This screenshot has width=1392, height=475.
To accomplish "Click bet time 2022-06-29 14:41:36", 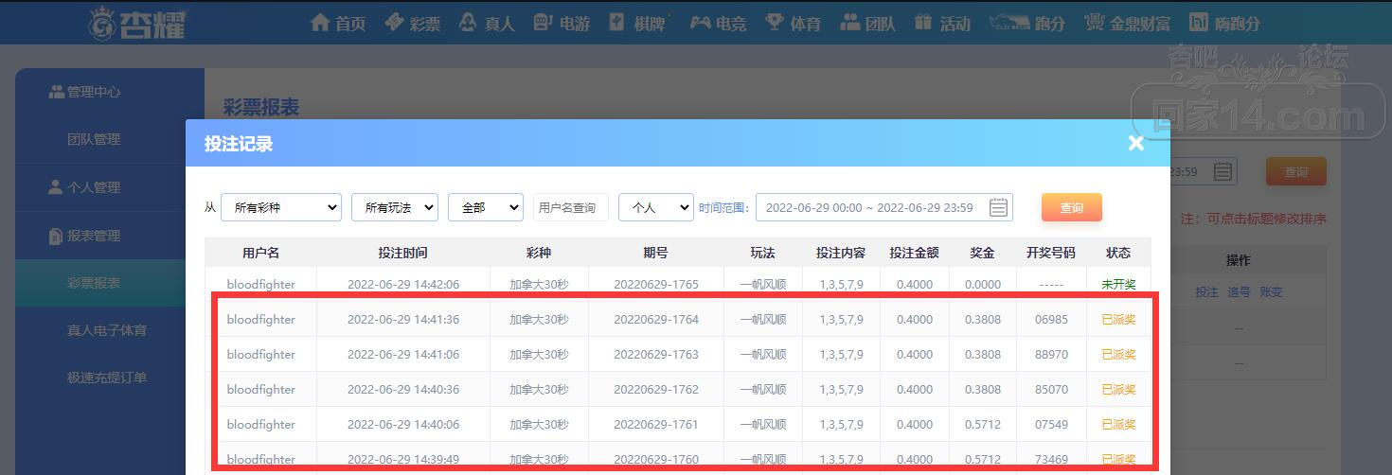I will click(403, 319).
